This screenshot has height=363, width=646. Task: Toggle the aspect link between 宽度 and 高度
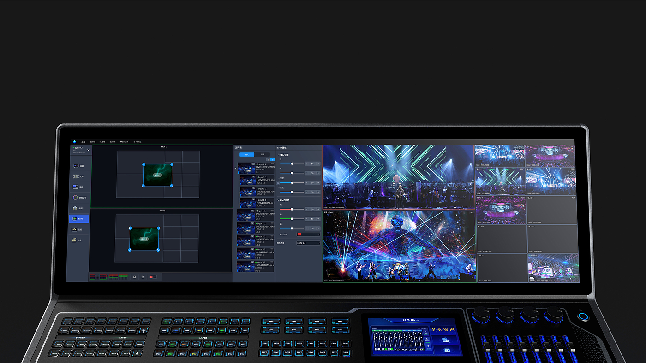tap(278, 183)
